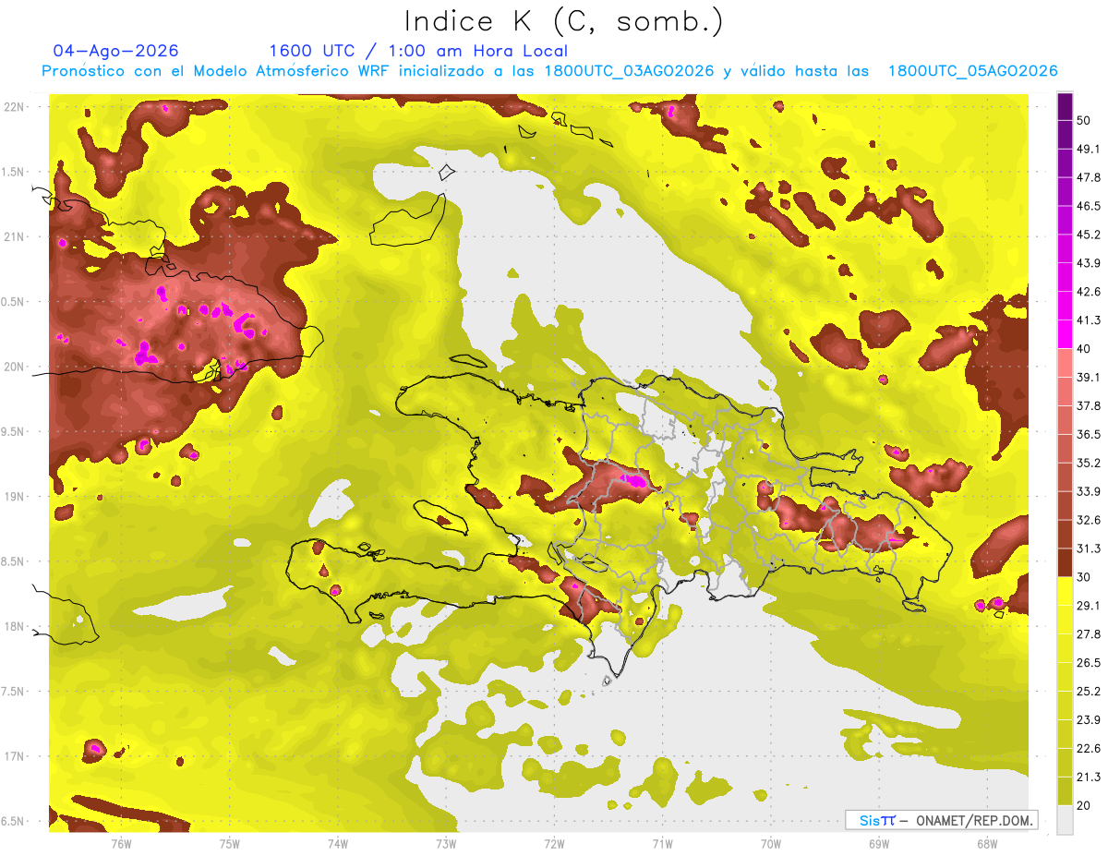
Task: Click the latitude label "21N"
Action: click(14, 236)
